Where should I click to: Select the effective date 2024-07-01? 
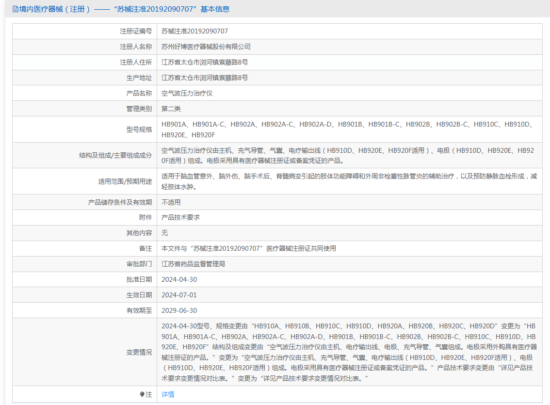click(179, 295)
